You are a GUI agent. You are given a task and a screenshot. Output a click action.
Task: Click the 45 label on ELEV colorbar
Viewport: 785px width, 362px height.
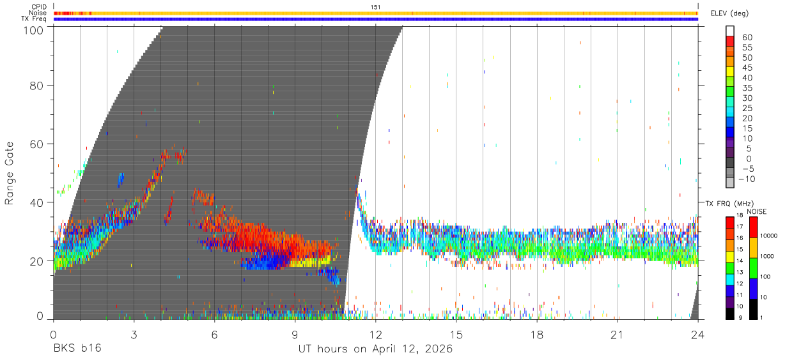(x=746, y=67)
